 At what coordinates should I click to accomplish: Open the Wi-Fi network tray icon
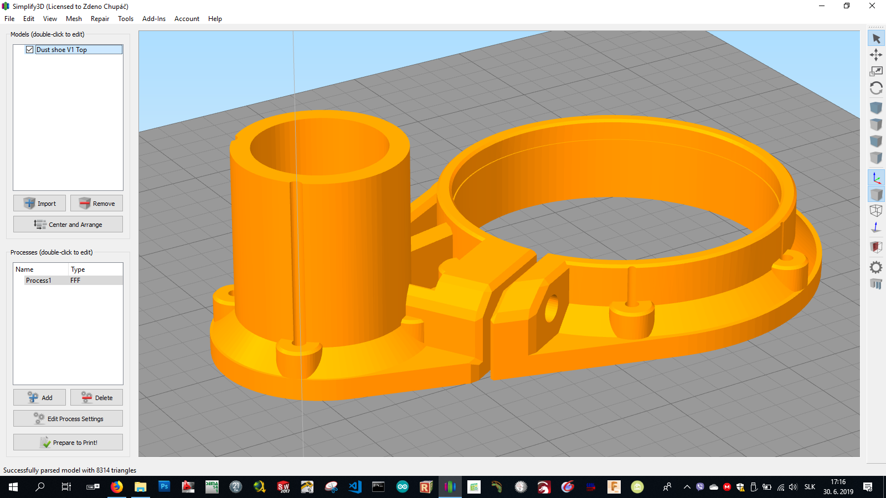coord(780,487)
